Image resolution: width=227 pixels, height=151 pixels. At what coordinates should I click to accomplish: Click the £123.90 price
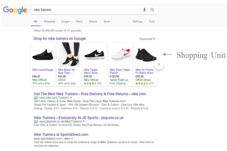coord(114,76)
